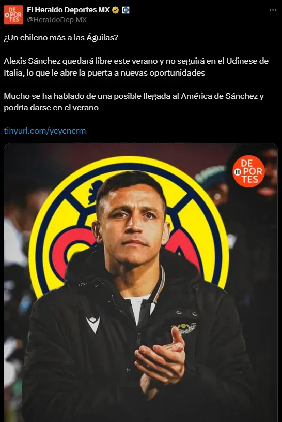Click the orange DEPORTES watermark logo in photo
The image size is (282, 422).
tap(249, 171)
